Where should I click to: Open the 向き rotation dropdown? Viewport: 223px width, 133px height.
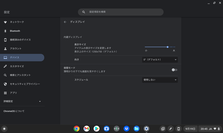160,60
